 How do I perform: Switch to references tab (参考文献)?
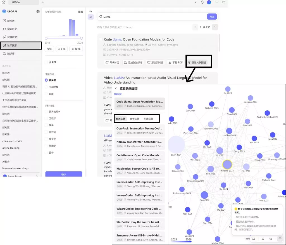[x=134, y=119]
